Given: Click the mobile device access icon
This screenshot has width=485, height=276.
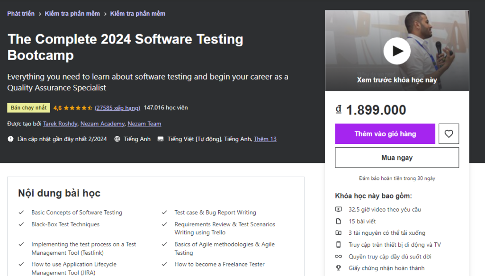Looking at the screenshot, I should click(339, 245).
